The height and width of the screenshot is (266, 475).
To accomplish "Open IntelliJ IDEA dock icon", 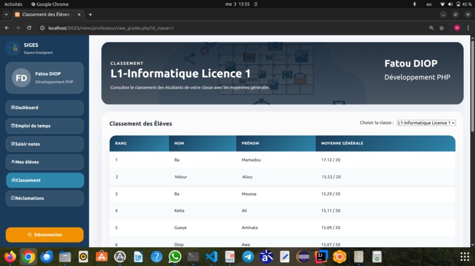I will click(321, 257).
